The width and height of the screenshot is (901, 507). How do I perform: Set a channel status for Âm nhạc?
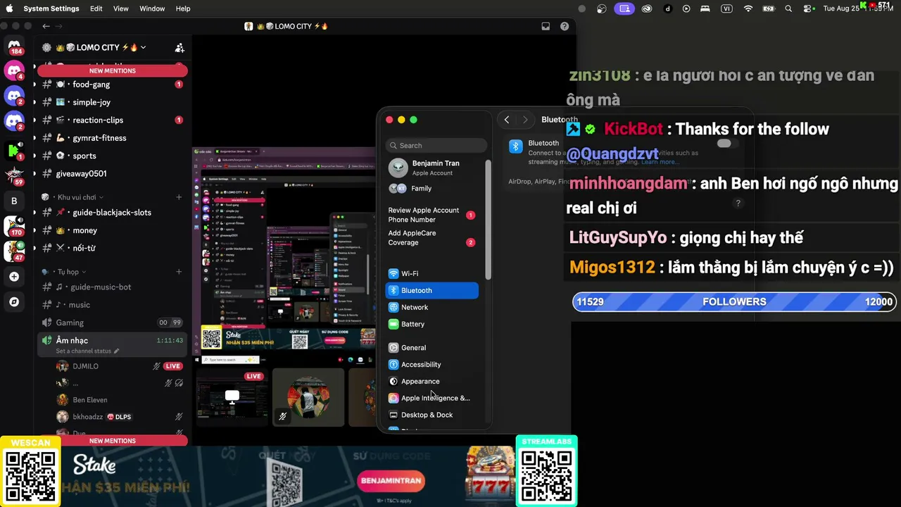(x=88, y=351)
